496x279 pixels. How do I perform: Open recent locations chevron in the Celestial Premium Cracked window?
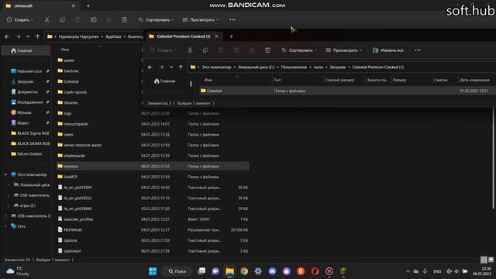click(x=171, y=67)
